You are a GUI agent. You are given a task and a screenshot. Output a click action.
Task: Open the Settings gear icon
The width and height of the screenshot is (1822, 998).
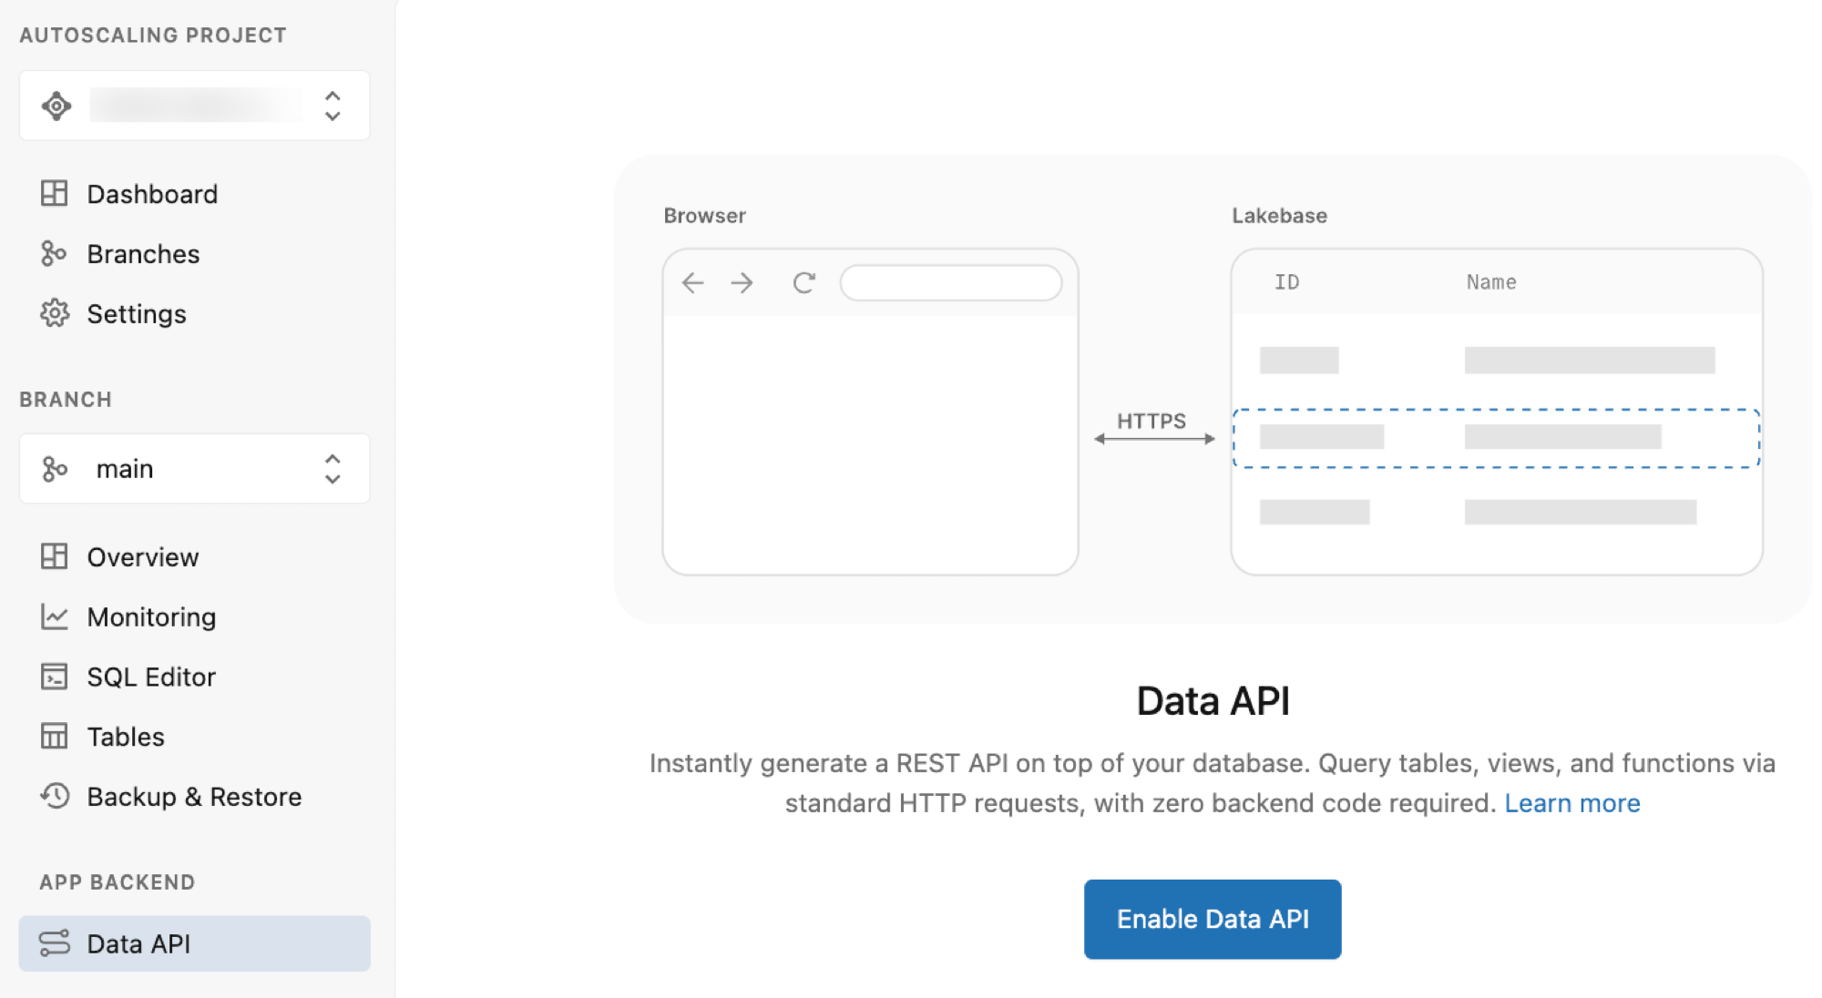55,313
